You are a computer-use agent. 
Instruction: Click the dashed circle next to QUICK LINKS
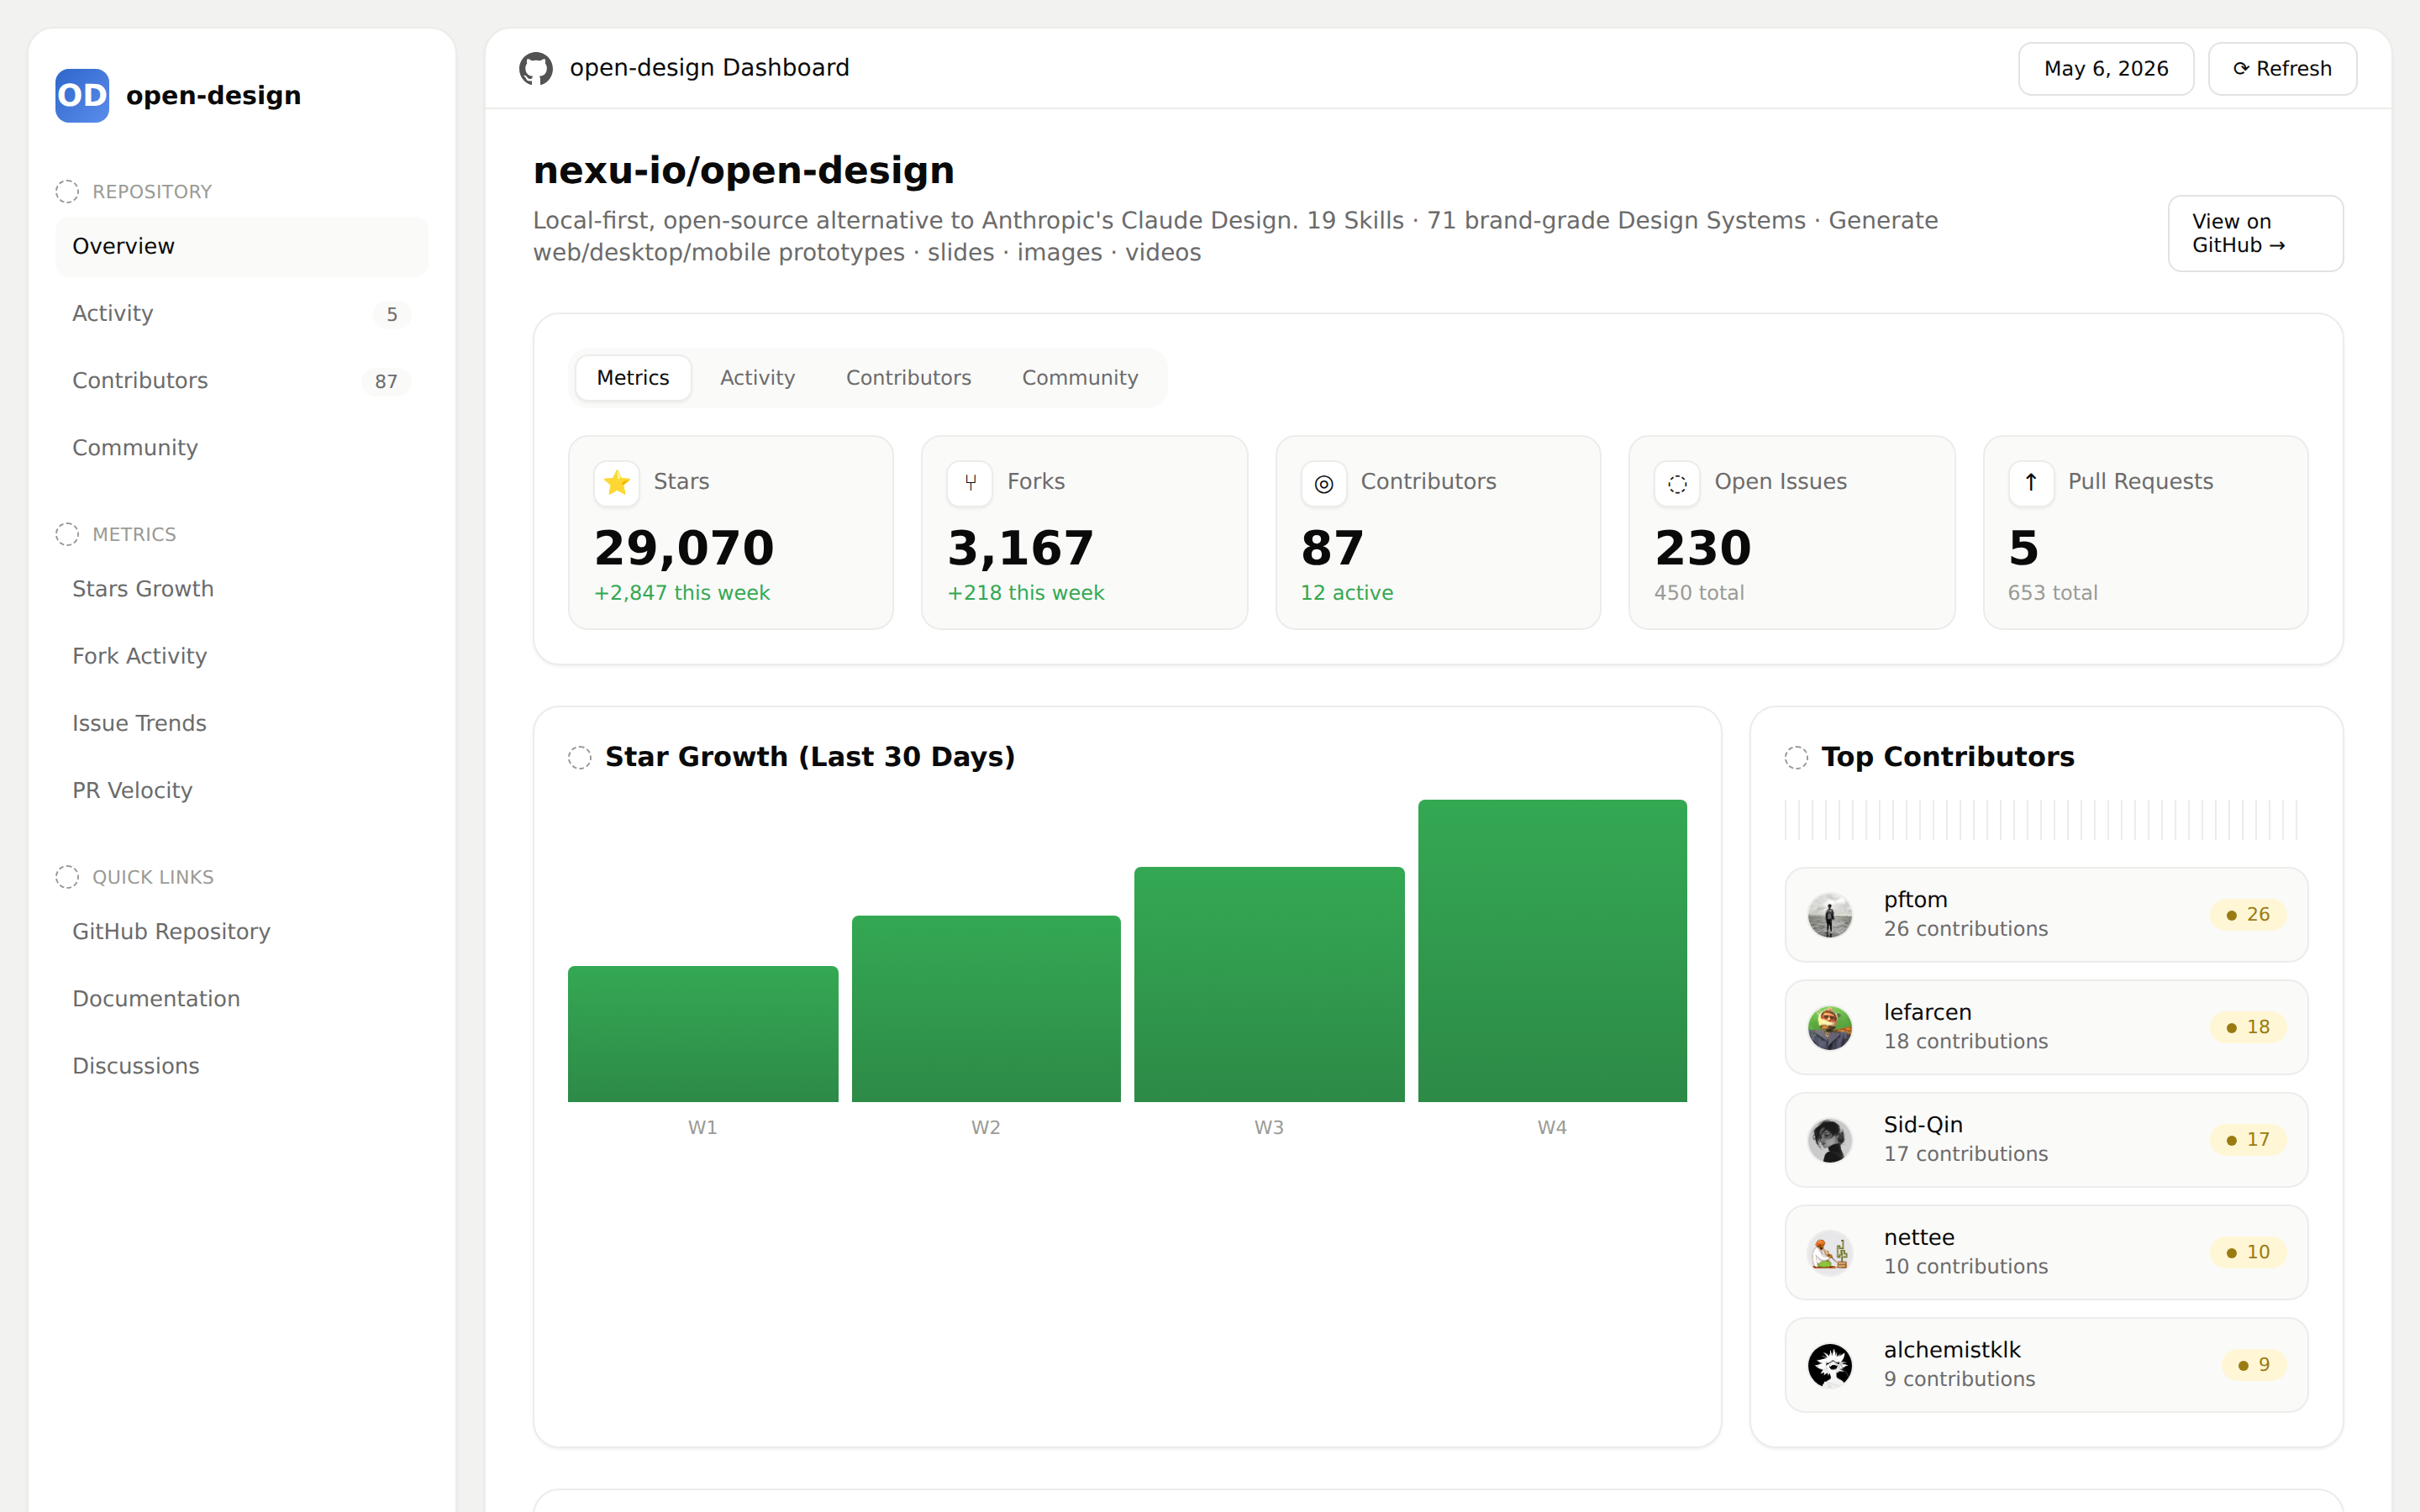pos(67,877)
